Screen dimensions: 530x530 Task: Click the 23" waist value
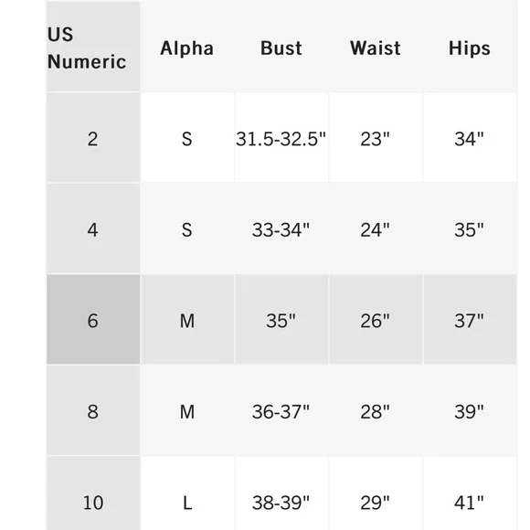pyautogui.click(x=376, y=138)
